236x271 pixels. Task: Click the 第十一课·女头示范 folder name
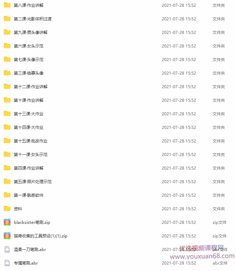pyautogui.click(x=31, y=155)
